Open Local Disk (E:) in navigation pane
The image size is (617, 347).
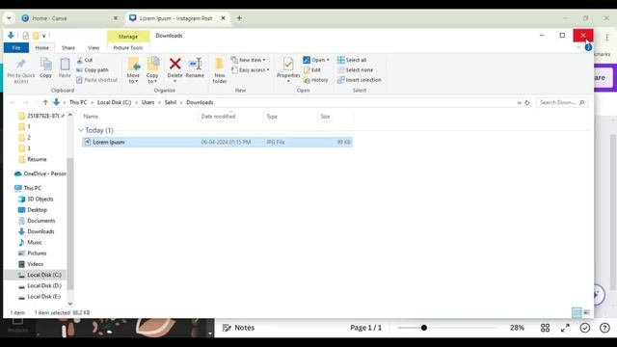40,297
